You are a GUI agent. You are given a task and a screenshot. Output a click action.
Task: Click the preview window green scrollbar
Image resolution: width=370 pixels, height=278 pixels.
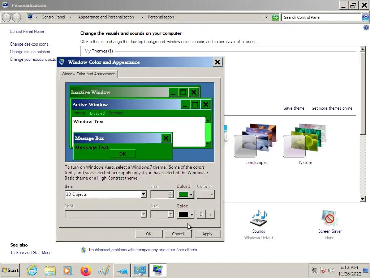click(x=208, y=132)
